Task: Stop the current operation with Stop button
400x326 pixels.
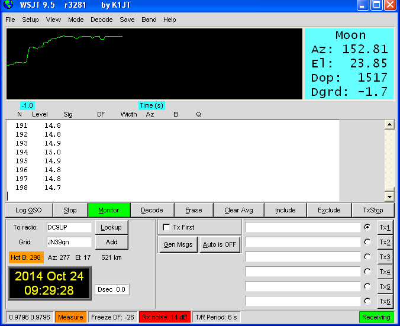Action: coord(70,210)
